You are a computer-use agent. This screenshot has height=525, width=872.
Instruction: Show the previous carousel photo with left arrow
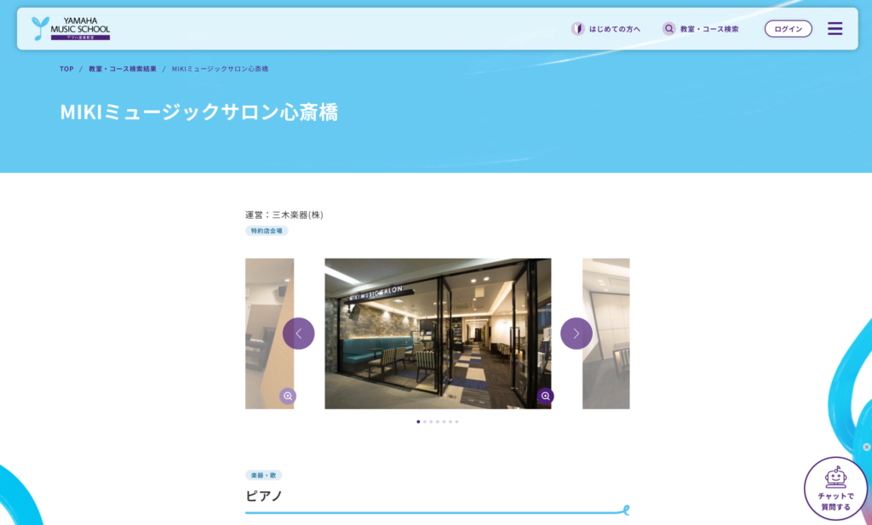pyautogui.click(x=299, y=334)
